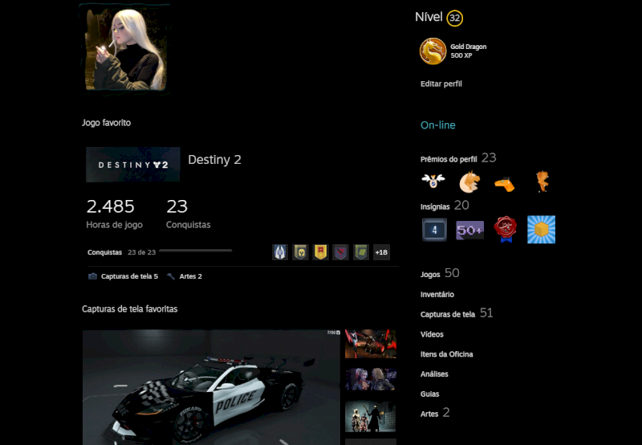The height and width of the screenshot is (445, 642).
Task: Click the 2.485 Horas de jogo stat
Action: click(114, 213)
